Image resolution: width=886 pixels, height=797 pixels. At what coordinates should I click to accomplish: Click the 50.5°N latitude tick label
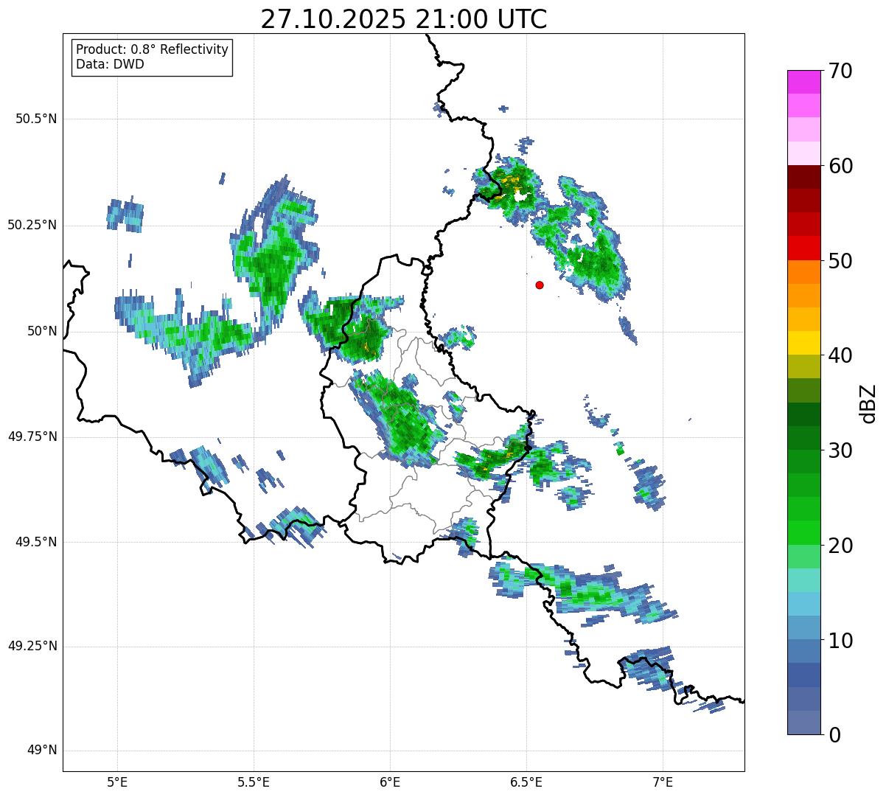[36, 119]
